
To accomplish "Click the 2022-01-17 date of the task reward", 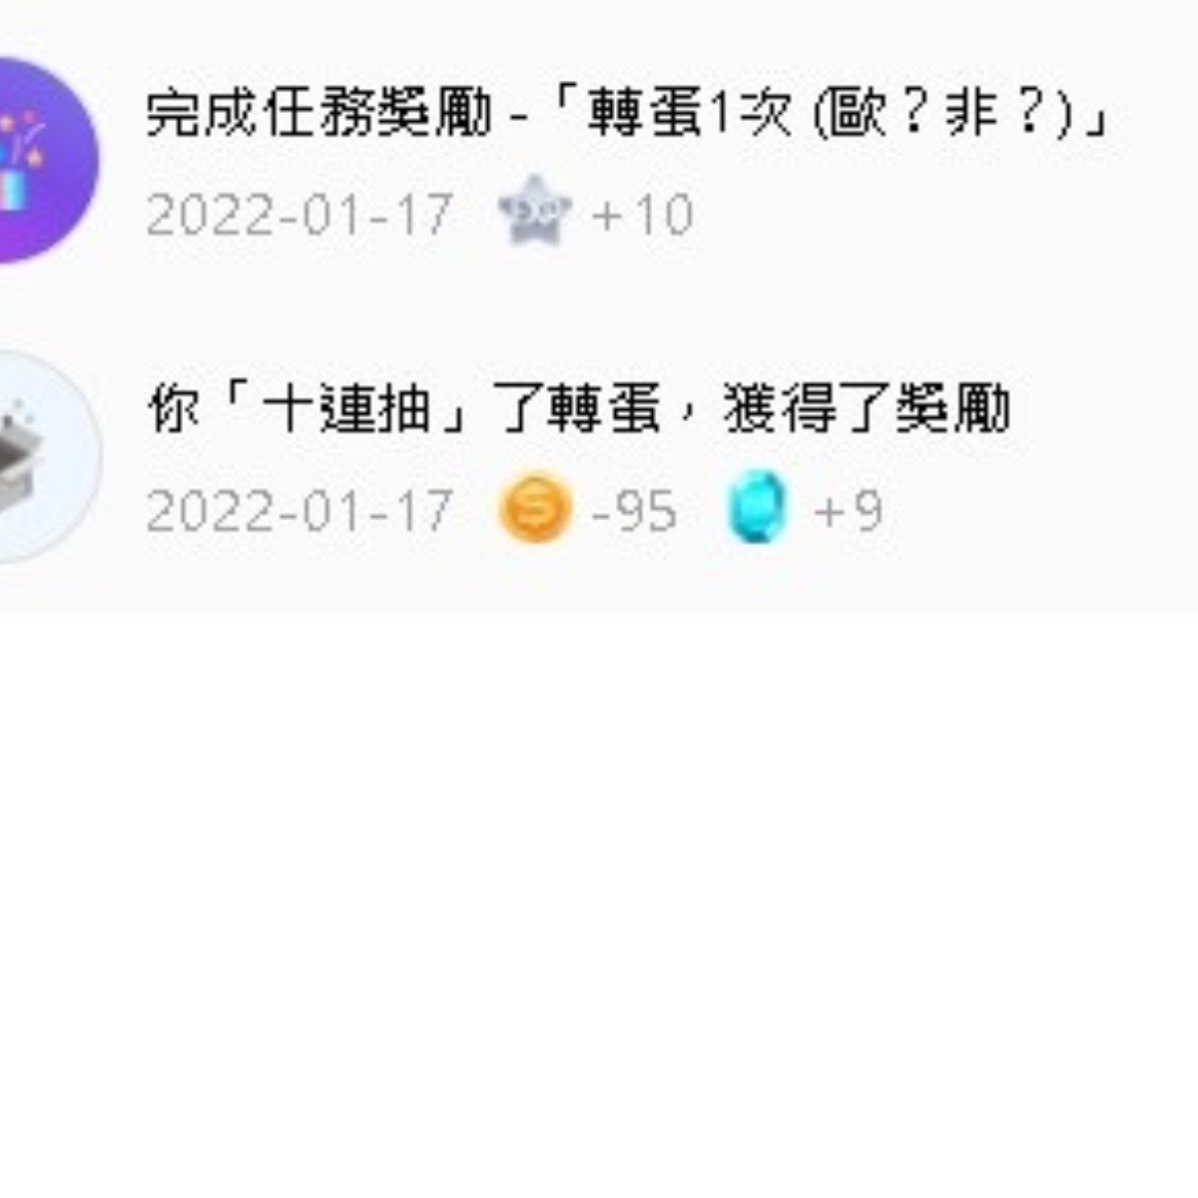I will [299, 215].
